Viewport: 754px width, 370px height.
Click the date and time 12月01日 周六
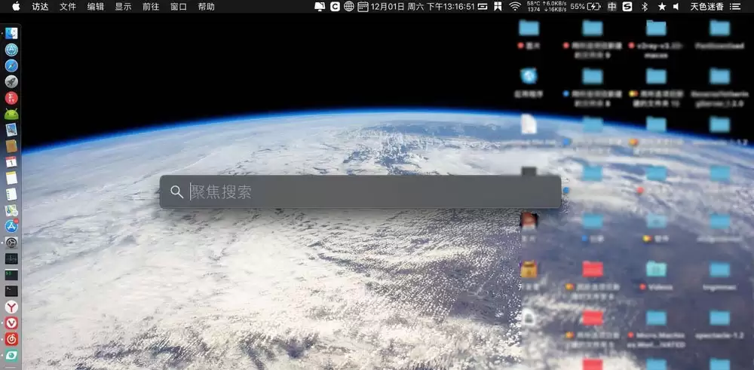(x=423, y=7)
